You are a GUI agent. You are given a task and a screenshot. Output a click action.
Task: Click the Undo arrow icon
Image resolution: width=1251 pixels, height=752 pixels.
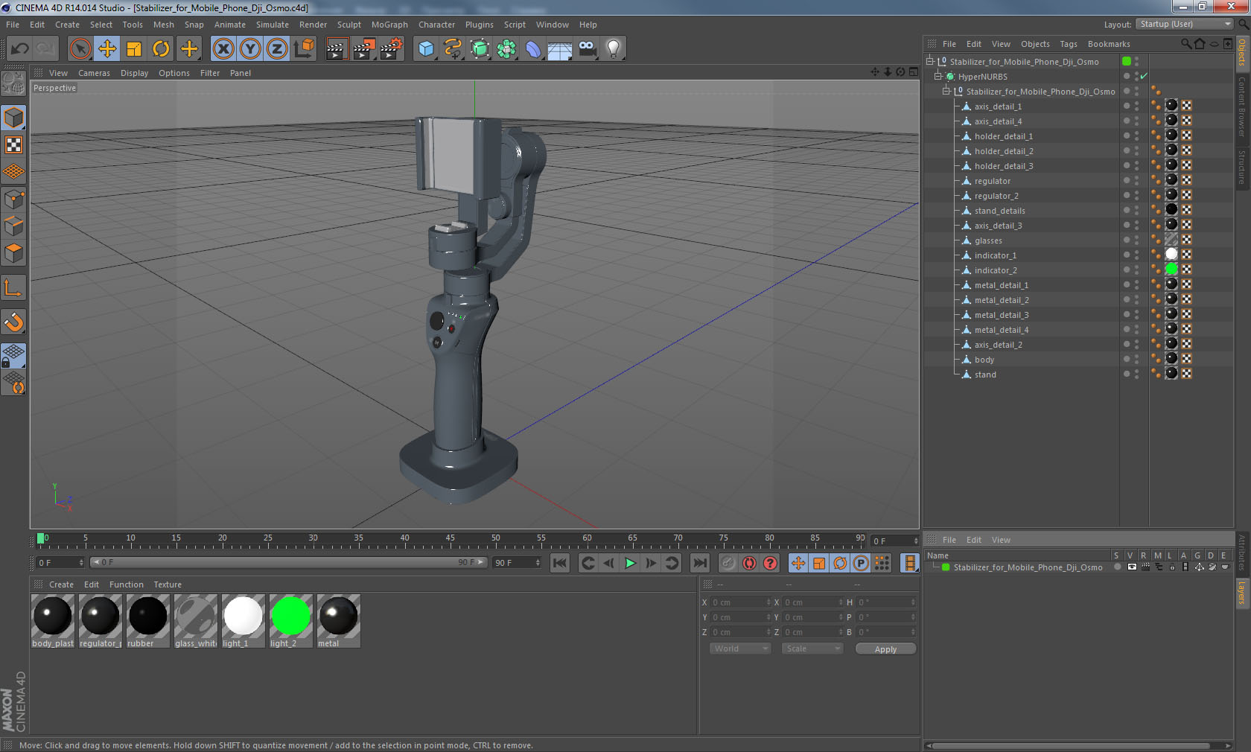[19, 49]
